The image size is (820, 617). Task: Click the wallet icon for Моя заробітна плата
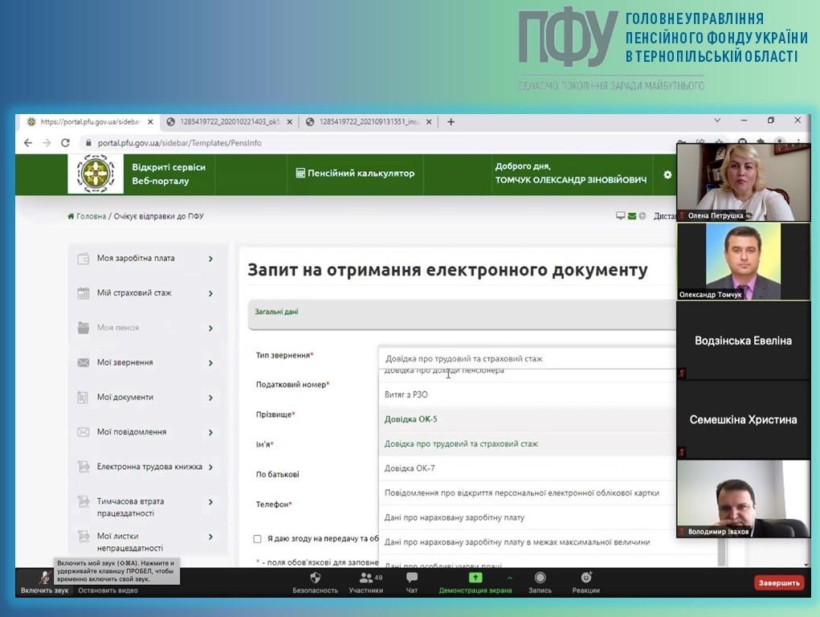84,259
